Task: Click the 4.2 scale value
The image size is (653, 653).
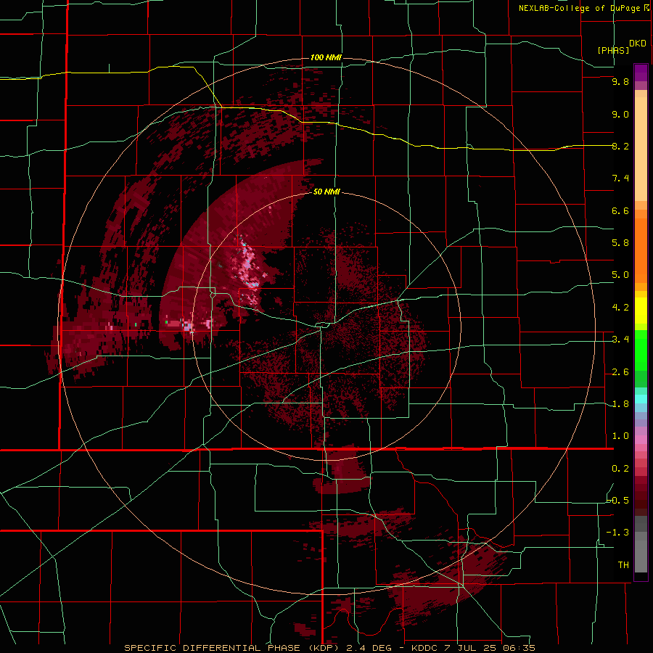Action: 620,308
